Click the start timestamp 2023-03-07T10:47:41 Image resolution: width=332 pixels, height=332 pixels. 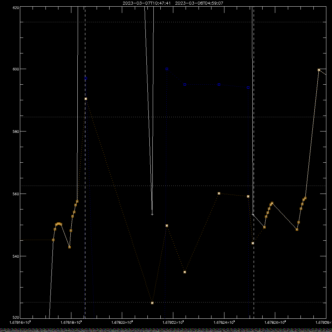click(146, 3)
